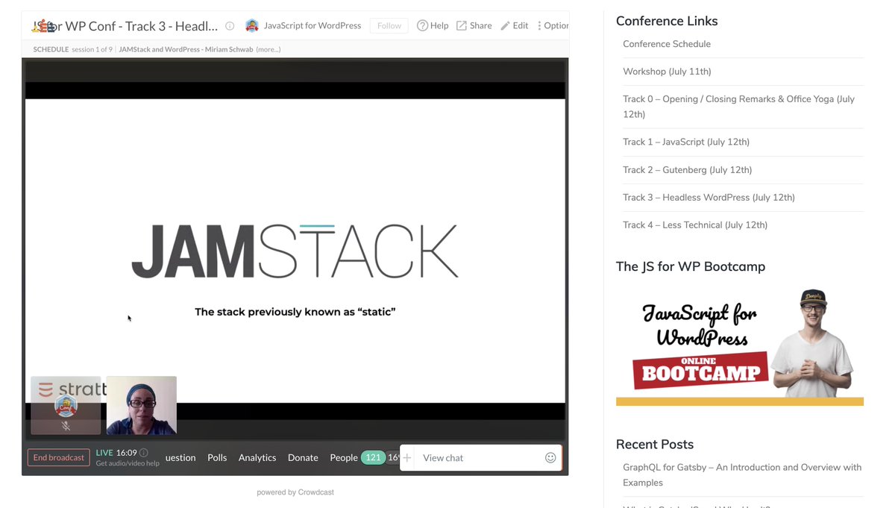The height and width of the screenshot is (508, 895).
Task: Click the info icon next to live timer
Action: pyautogui.click(x=144, y=453)
